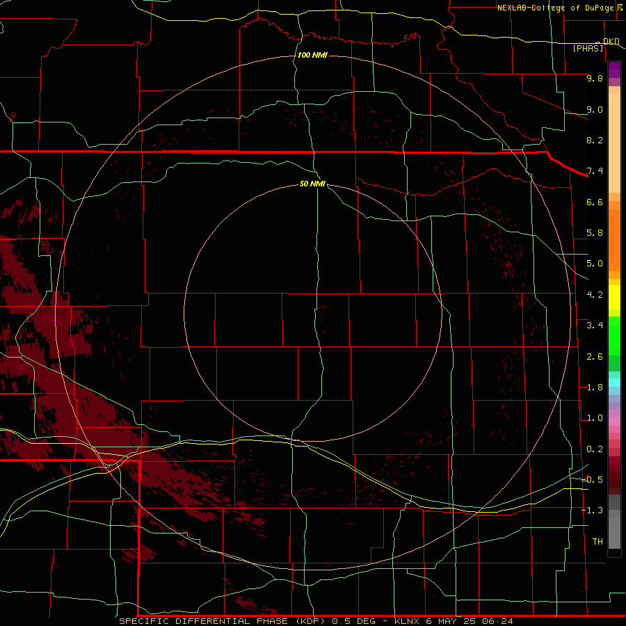Viewport: 626px width, 626px height.
Task: Click the -1.3 scale value
Action: click(x=592, y=511)
